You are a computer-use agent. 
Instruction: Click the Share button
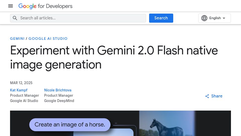(x=214, y=96)
